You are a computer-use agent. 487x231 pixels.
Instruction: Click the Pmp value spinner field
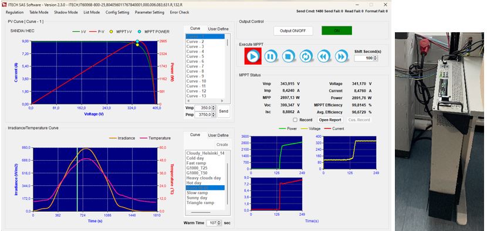(x=205, y=115)
